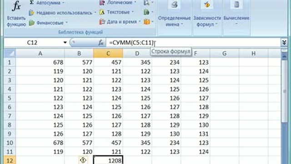Click the Логические book icon
The width and height of the screenshot is (291, 164).
(x=102, y=3)
